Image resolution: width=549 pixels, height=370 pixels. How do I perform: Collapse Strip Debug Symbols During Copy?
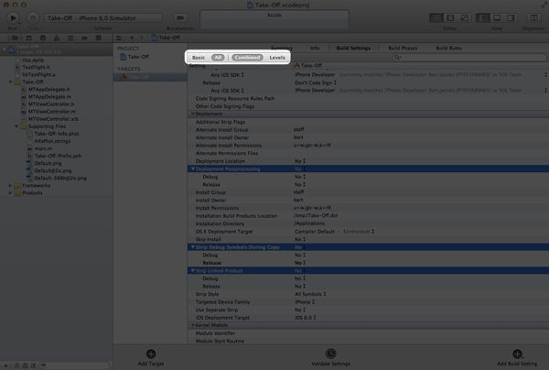(x=192, y=247)
